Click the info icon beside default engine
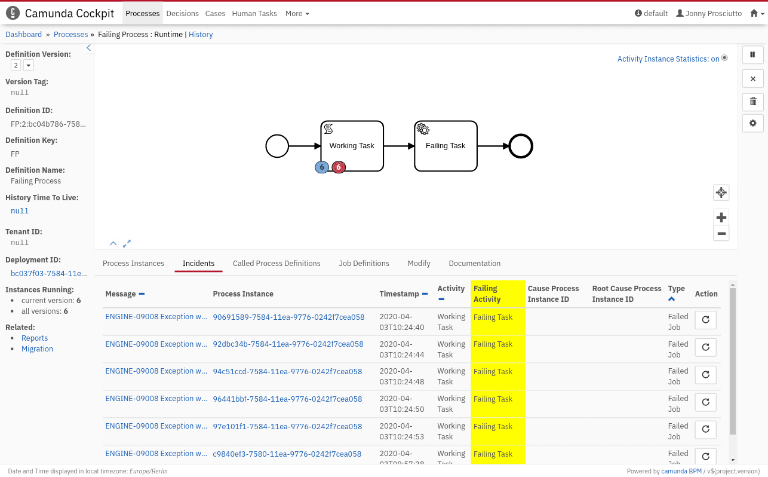 pyautogui.click(x=638, y=13)
